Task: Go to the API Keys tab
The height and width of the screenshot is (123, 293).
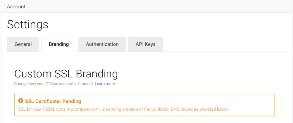Action: tap(145, 44)
